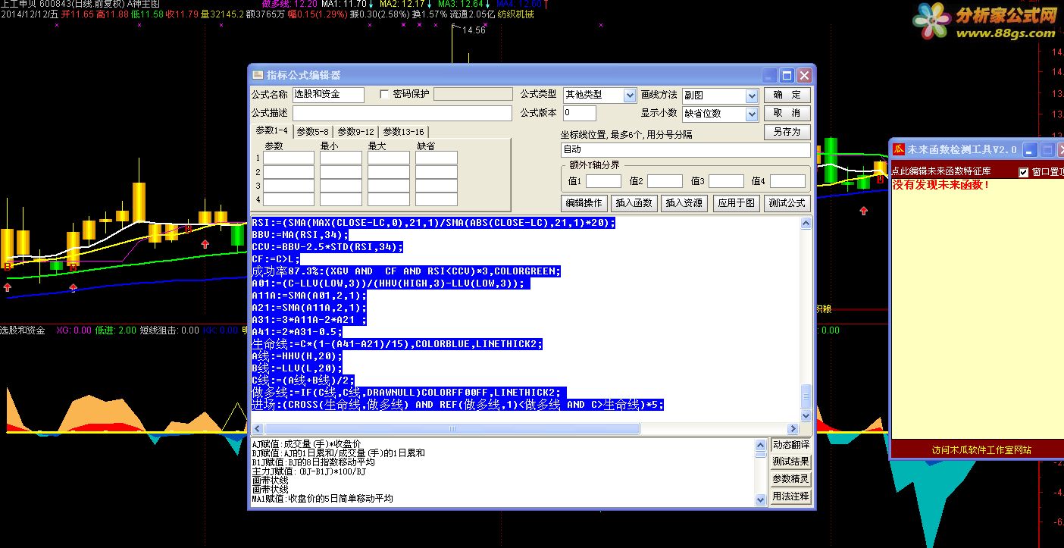Focus the 值3 input field

click(726, 181)
